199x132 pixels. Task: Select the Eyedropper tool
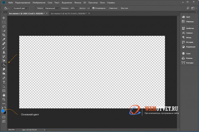(x=4, y=39)
